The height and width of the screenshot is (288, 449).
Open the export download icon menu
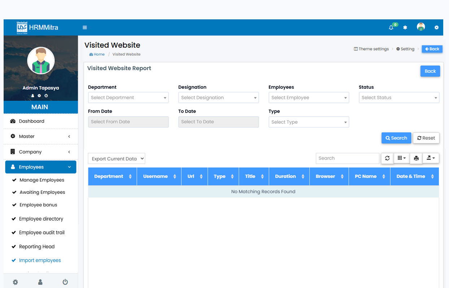(431, 158)
